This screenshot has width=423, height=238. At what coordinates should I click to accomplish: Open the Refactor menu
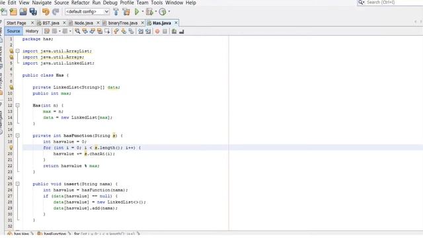81,3
